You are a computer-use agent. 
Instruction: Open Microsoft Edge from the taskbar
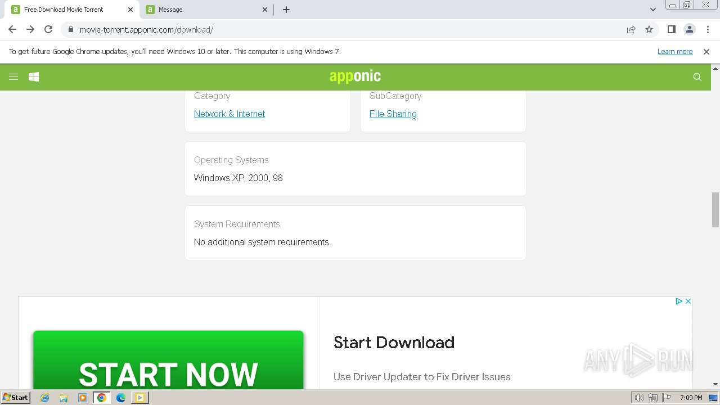coord(121,398)
